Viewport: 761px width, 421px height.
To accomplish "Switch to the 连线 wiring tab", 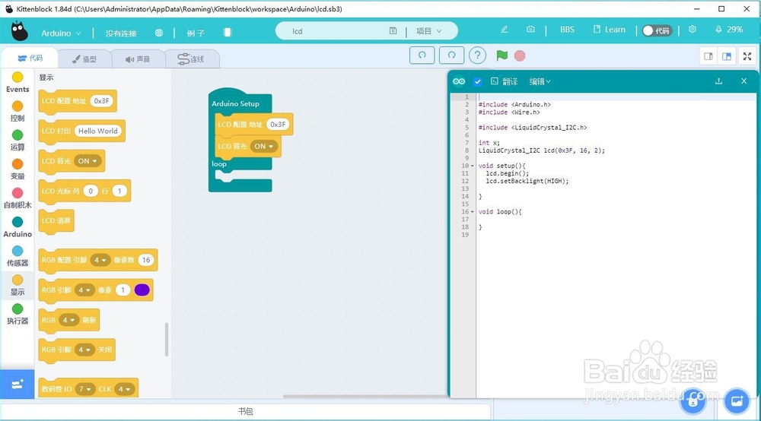I will tap(192, 59).
